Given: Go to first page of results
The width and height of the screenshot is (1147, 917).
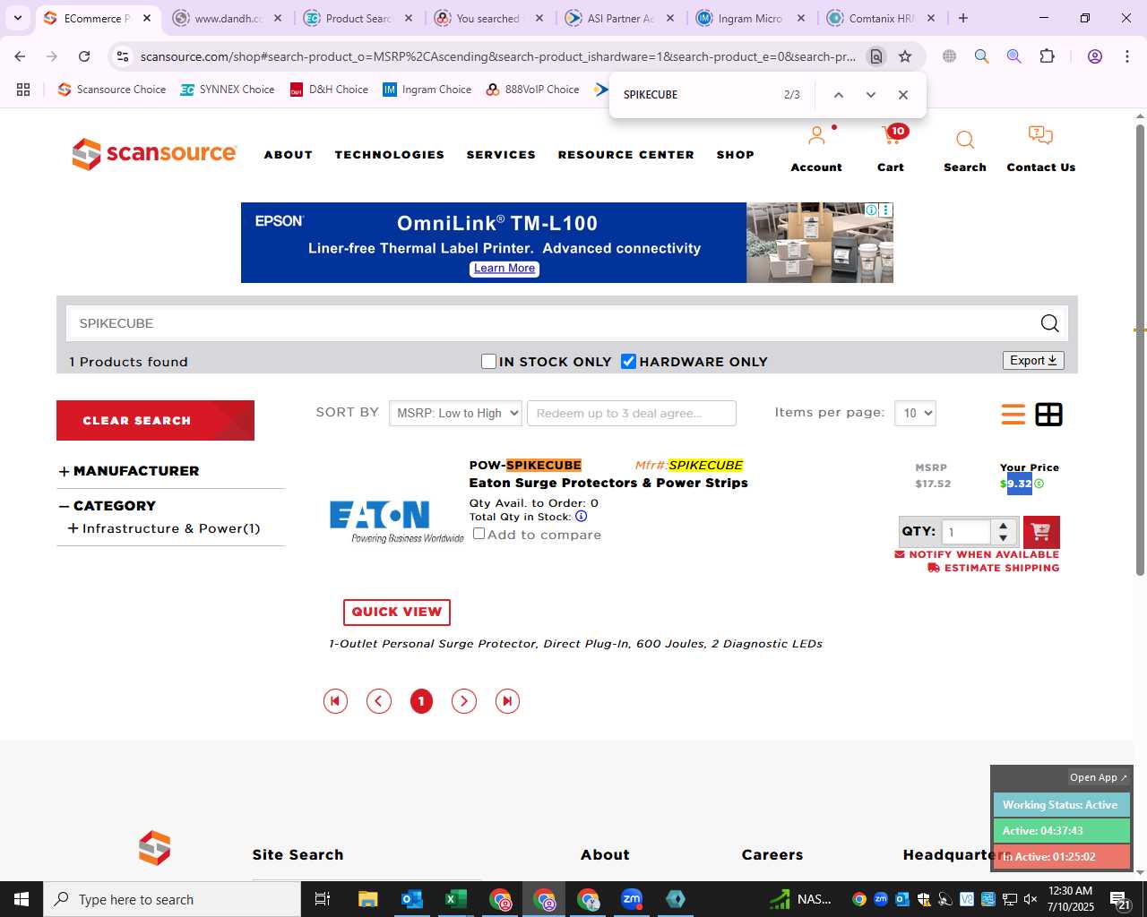Looking at the screenshot, I should click(335, 701).
